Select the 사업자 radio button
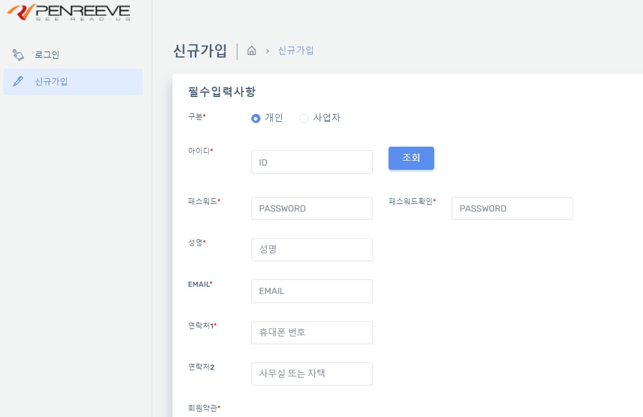Image resolution: width=643 pixels, height=417 pixels. point(304,118)
